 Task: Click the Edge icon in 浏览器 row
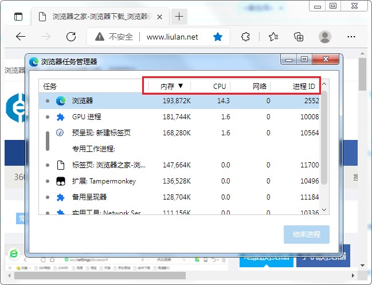[x=61, y=101]
